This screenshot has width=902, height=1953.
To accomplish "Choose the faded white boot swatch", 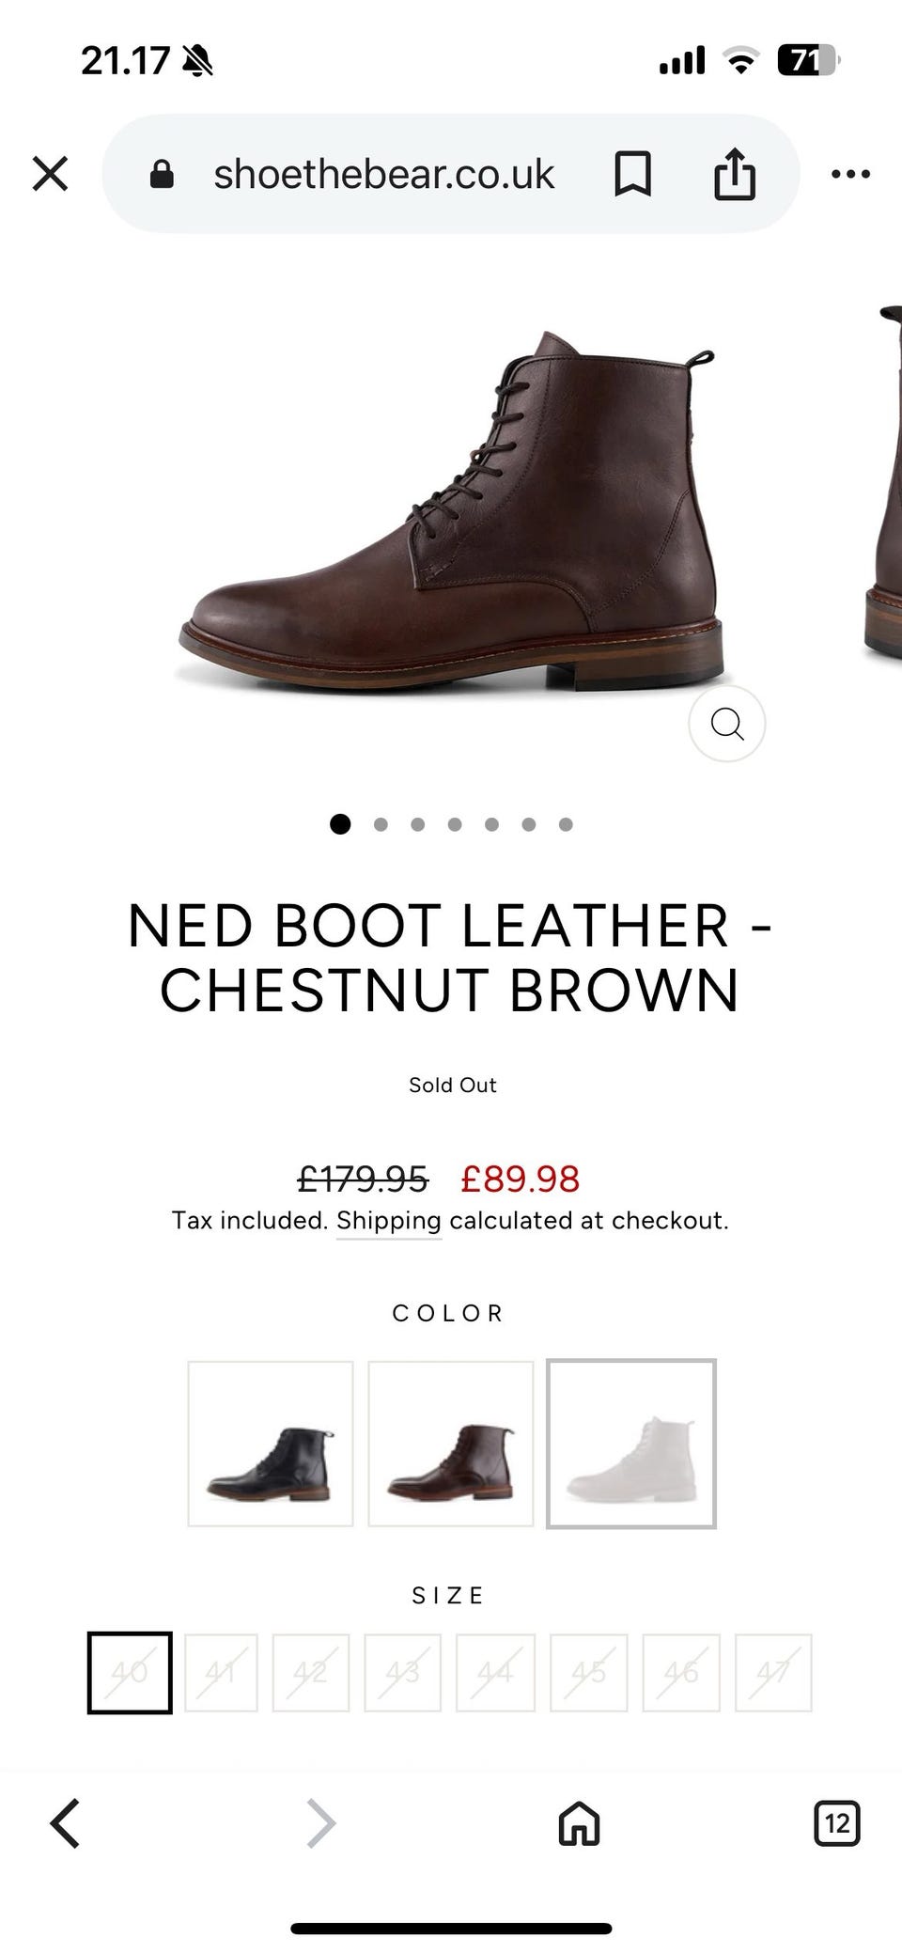I will click(631, 1444).
